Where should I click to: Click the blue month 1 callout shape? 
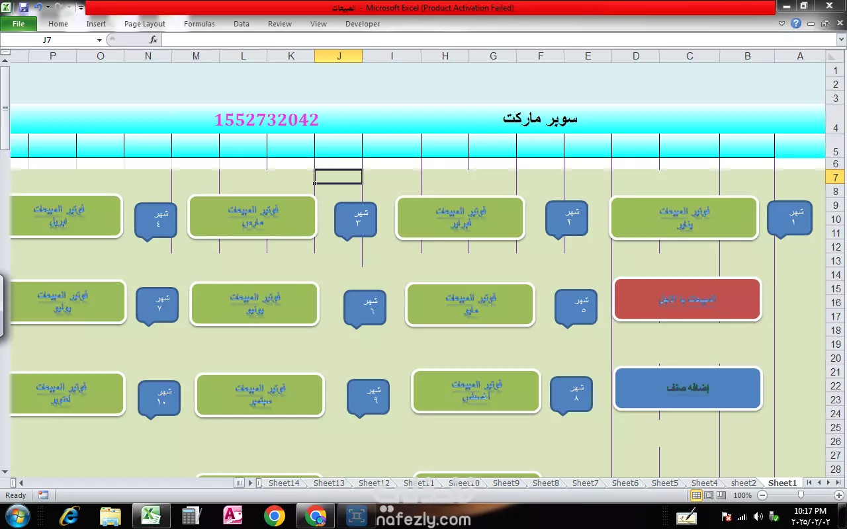(789, 219)
